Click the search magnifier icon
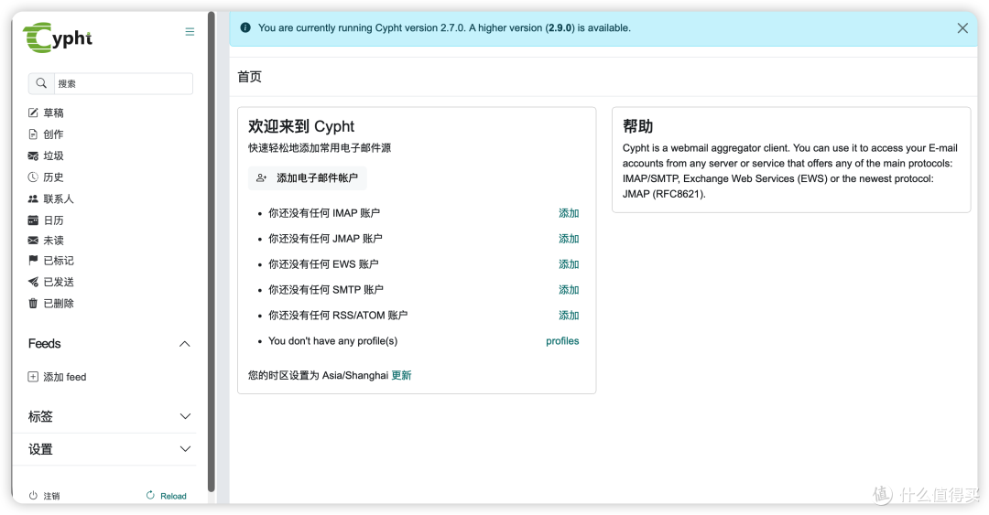Screen dimensions: 989x515 coord(41,83)
